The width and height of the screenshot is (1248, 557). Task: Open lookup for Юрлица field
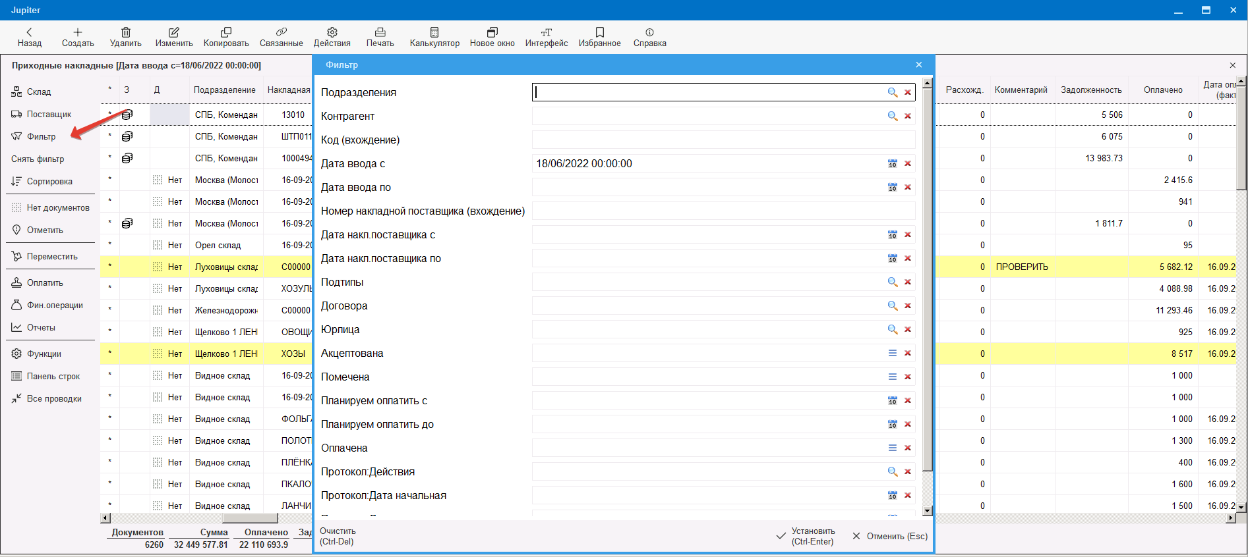893,329
